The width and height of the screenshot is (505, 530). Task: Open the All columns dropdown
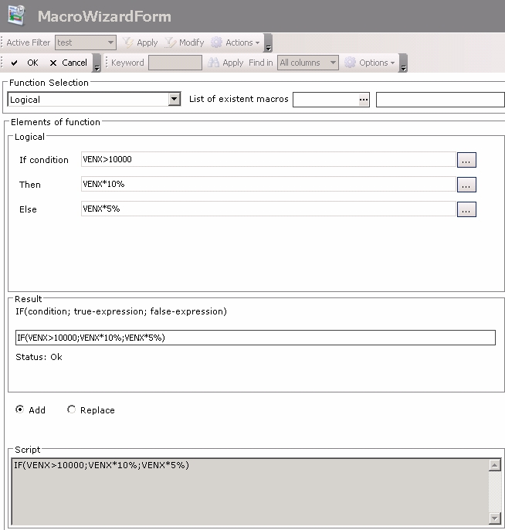point(333,63)
